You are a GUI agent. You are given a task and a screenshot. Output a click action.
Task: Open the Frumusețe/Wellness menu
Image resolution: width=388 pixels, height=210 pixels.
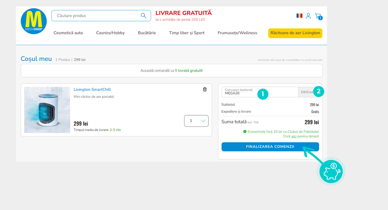coord(237,33)
